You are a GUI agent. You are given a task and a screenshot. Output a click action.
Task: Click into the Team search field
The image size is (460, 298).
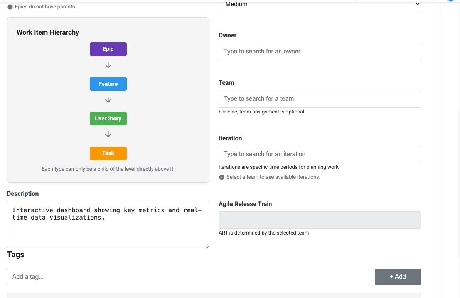319,99
